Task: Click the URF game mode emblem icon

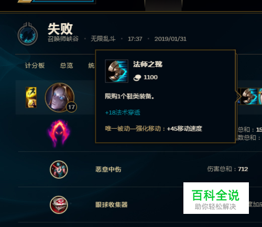Action: [x=28, y=34]
